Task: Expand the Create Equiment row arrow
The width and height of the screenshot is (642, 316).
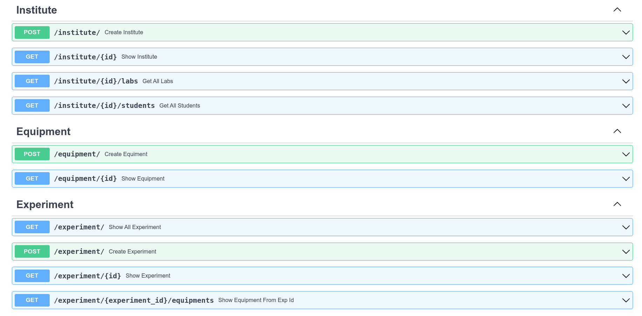Action: pyautogui.click(x=626, y=154)
